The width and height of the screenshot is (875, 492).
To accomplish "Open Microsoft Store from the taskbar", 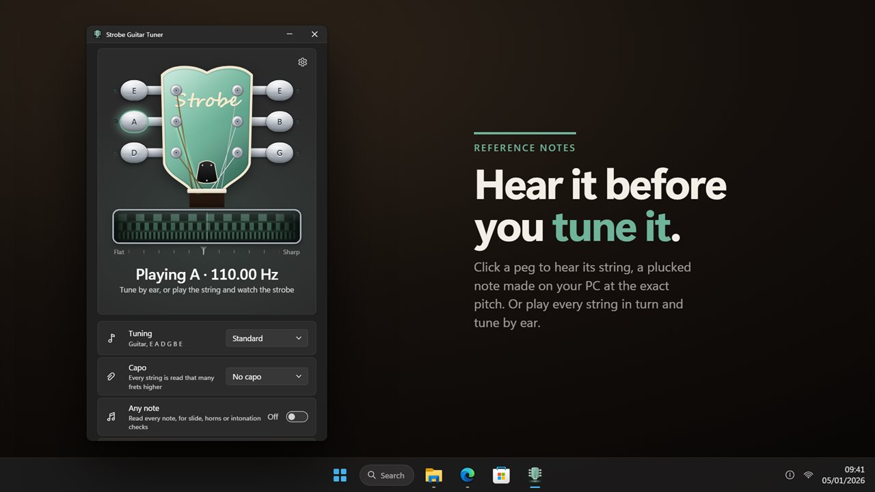I will (x=501, y=475).
